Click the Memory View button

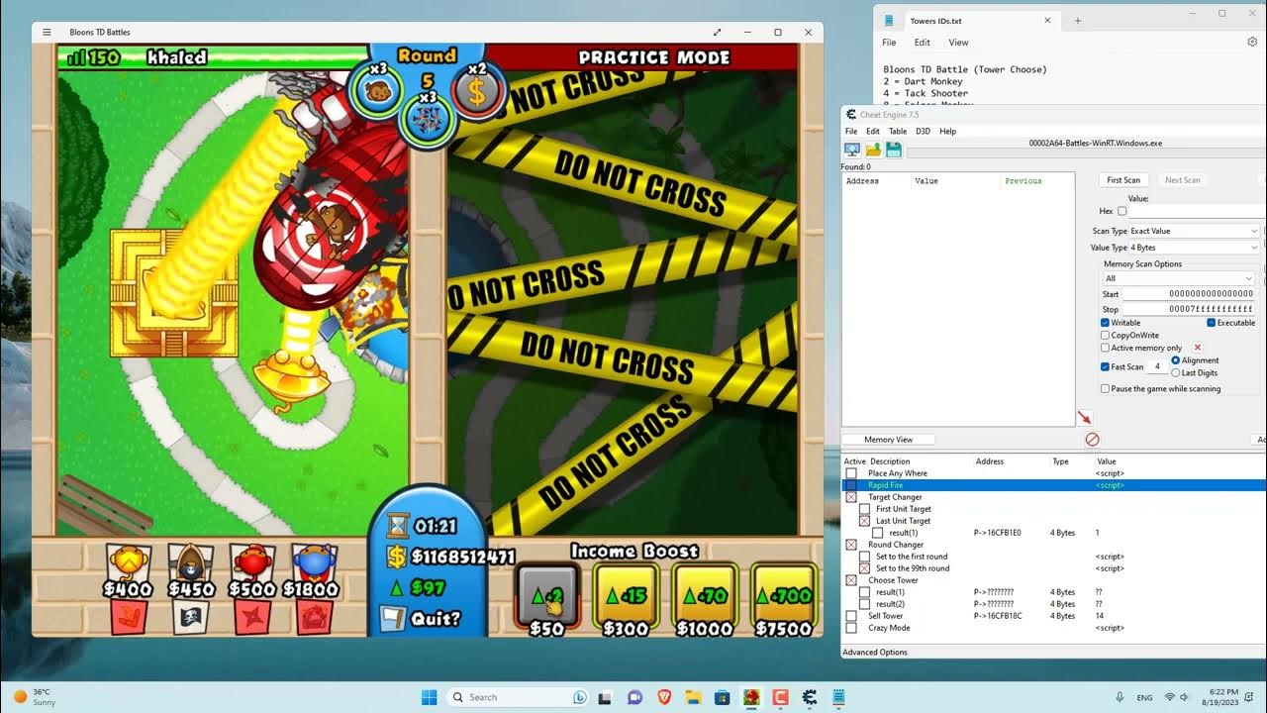coord(889,440)
